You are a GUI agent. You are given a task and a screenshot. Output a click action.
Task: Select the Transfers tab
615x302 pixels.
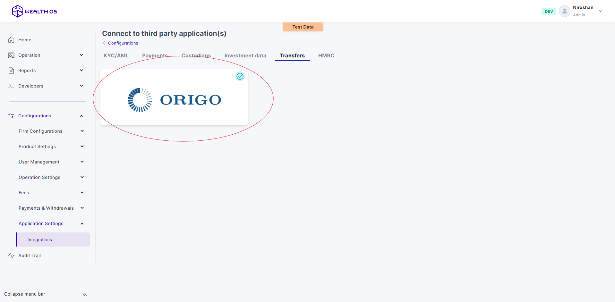292,55
